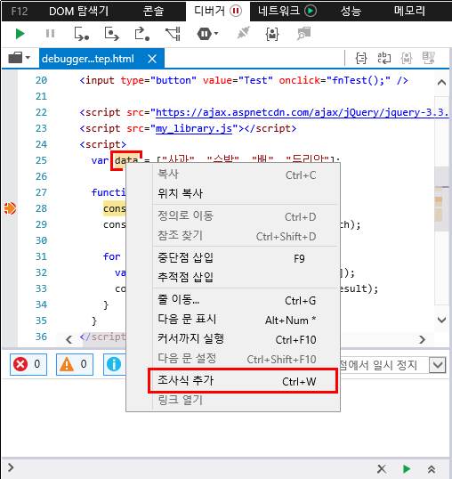This screenshot has height=479, width=452.
Task: Click the horizontal scroll right arrow
Action: click(422, 339)
